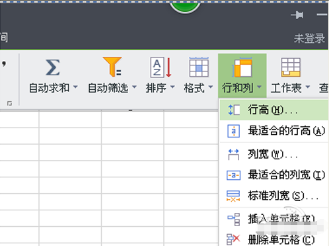Screen dimensions: 329x246
Task: Open the dialog launcher at ribbon corner
Action: 9,103
